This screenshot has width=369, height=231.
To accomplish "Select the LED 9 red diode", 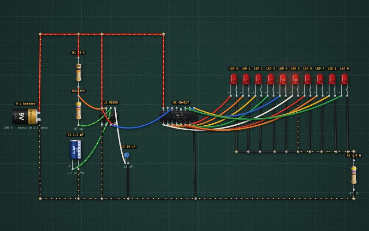I will coord(344,79).
